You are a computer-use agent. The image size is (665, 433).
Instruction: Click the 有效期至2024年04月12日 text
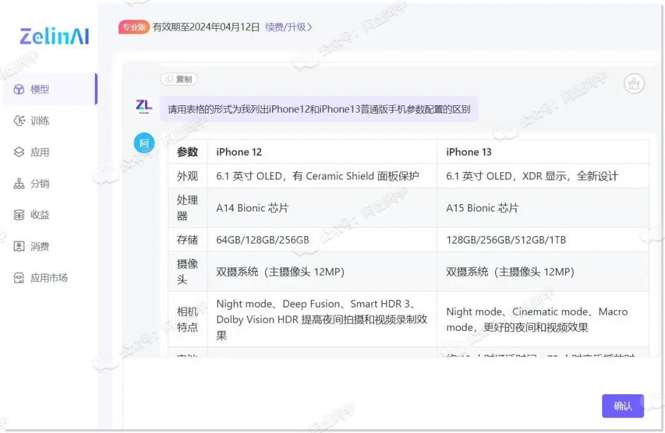[206, 27]
